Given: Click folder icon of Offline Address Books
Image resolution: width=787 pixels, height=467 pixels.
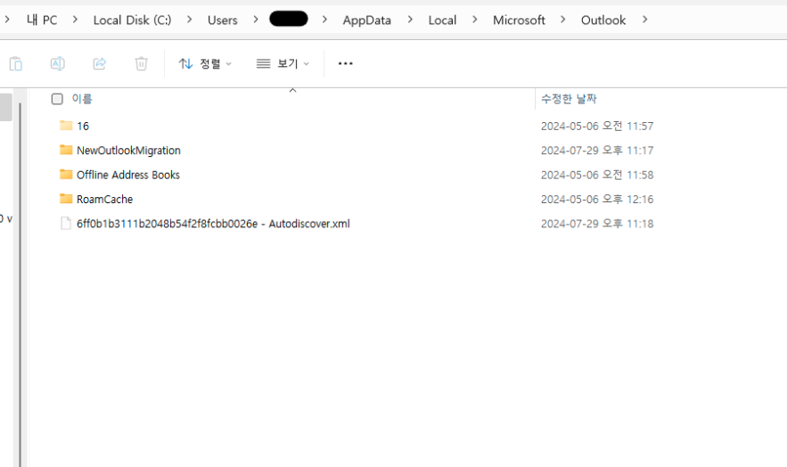Looking at the screenshot, I should pyautogui.click(x=66, y=174).
